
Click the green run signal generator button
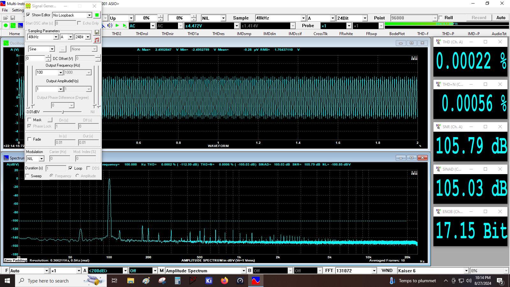97,15
